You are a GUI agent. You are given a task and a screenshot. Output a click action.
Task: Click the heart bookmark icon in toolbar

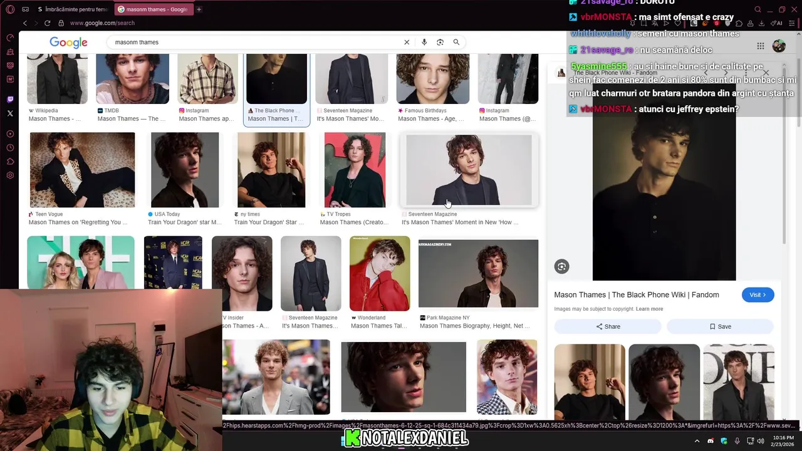677,23
